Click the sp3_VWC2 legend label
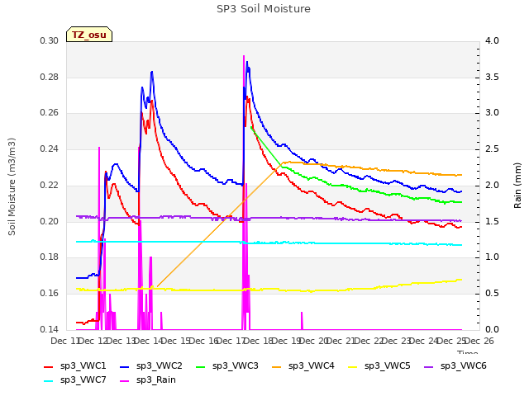 pos(160,366)
